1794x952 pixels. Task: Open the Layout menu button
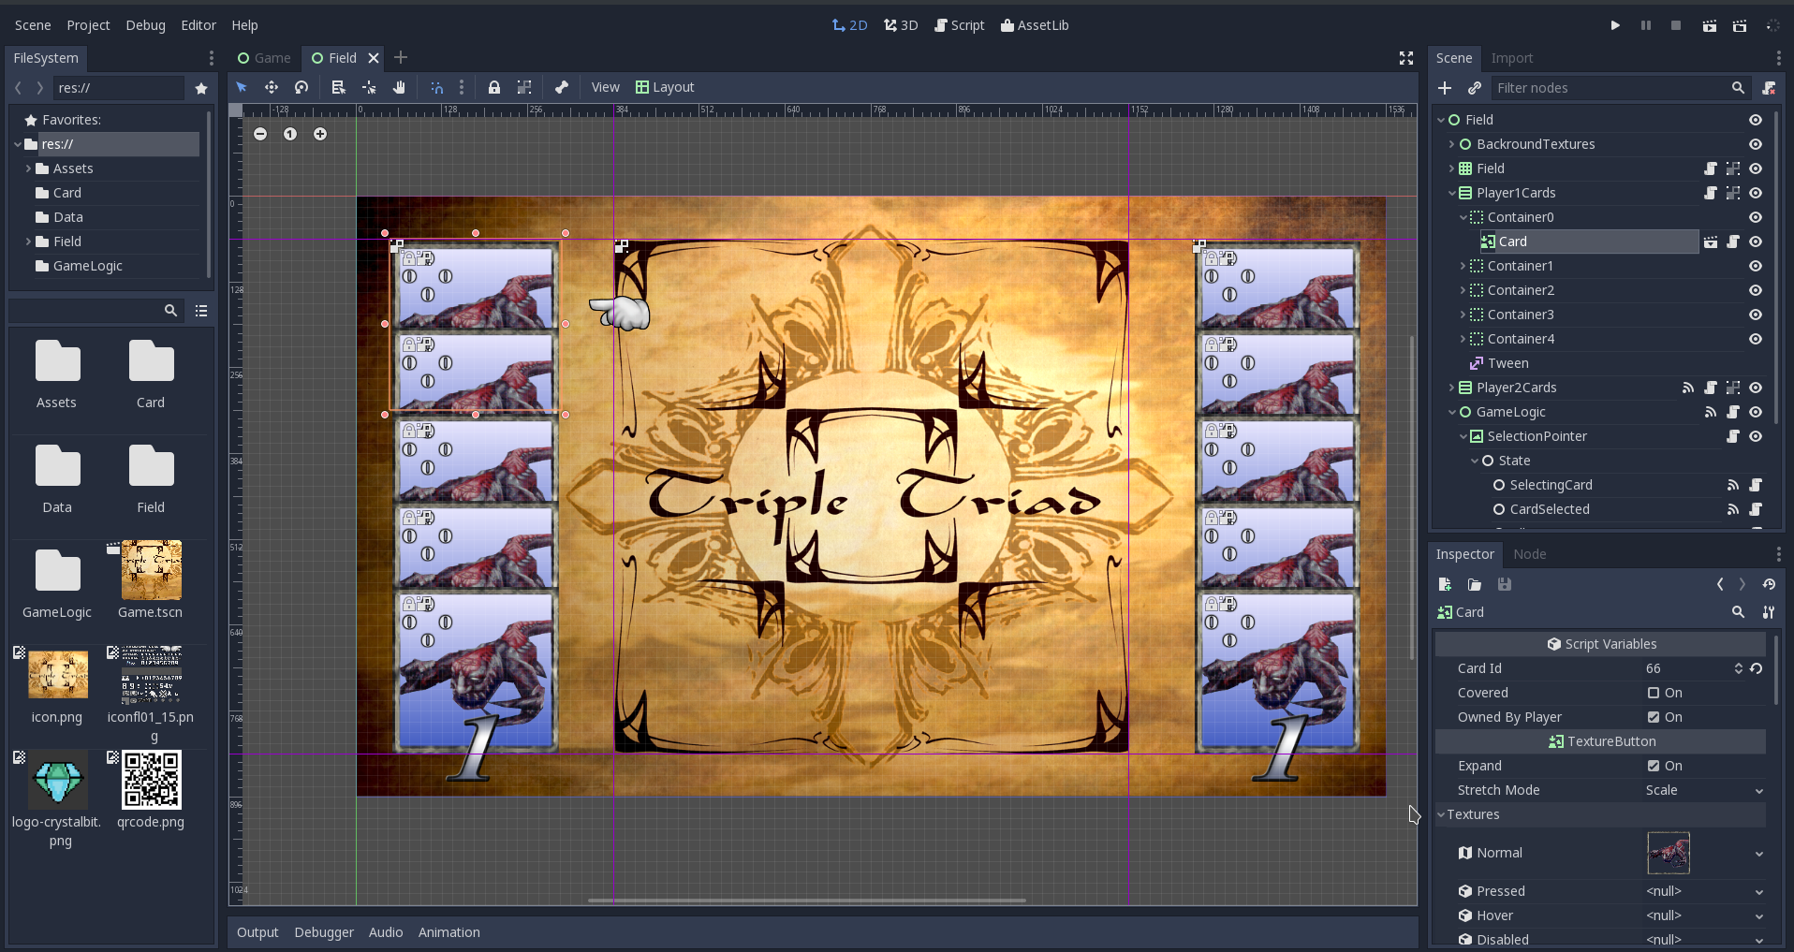(665, 87)
